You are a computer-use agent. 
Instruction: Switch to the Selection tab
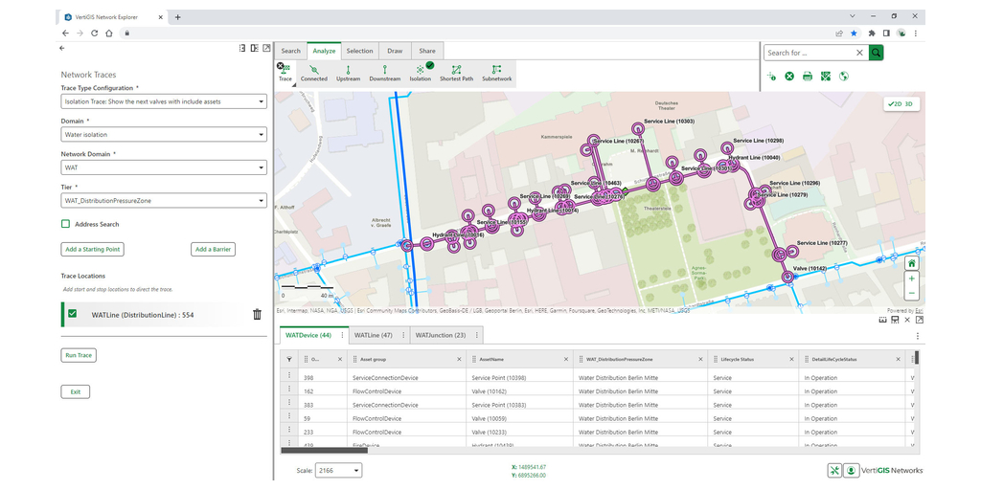click(359, 51)
